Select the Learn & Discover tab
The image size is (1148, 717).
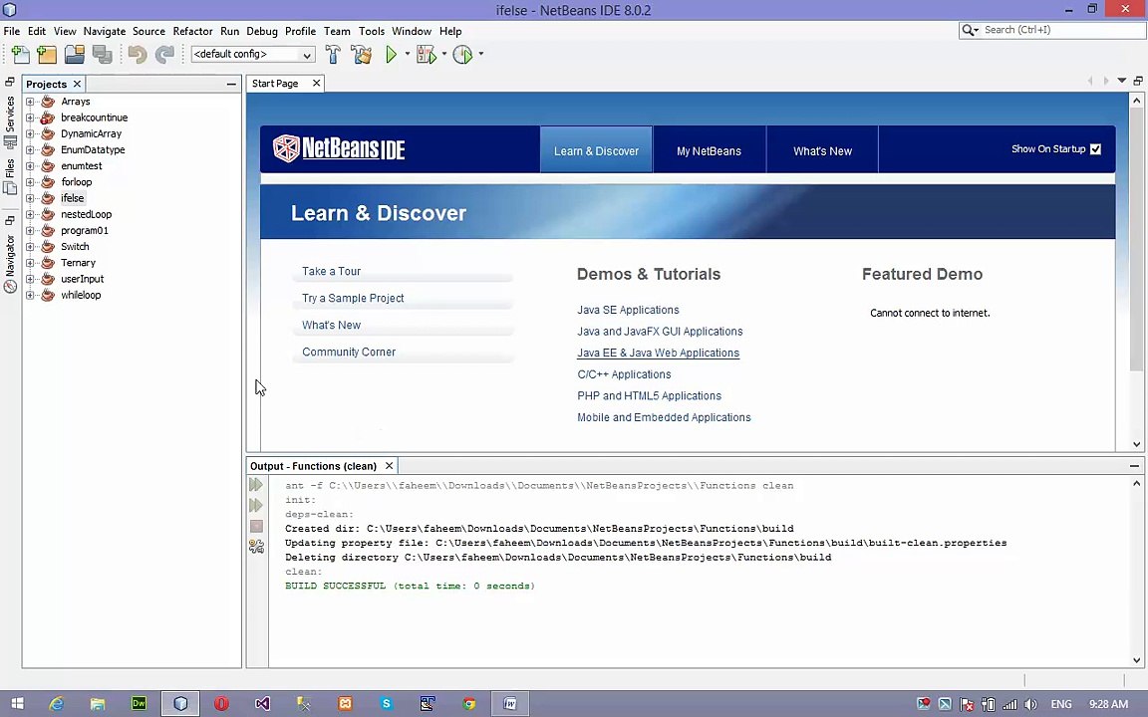pyautogui.click(x=596, y=150)
